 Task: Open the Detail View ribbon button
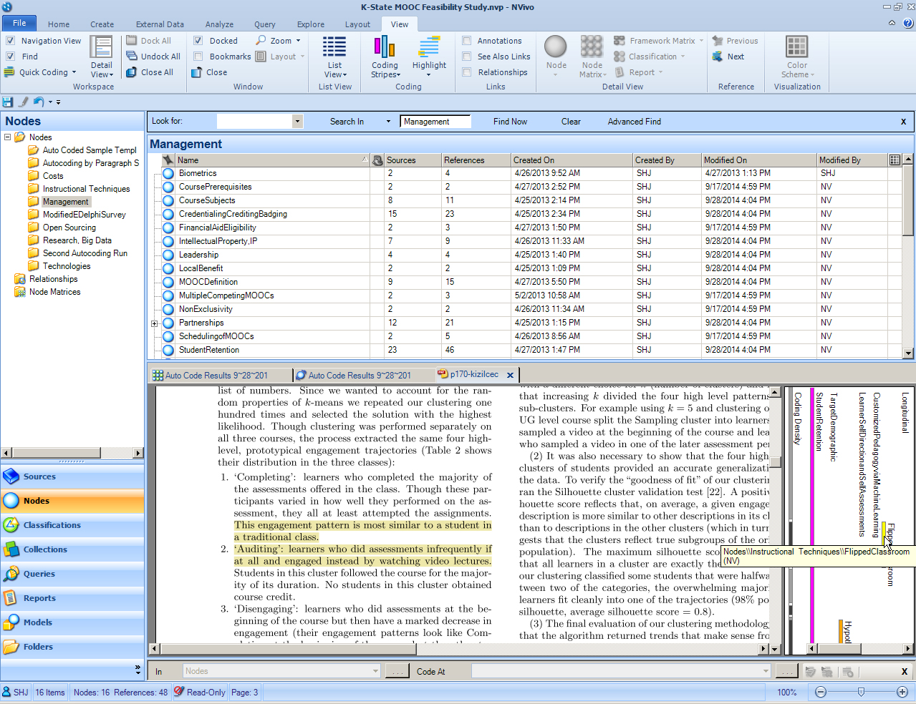pos(101,57)
